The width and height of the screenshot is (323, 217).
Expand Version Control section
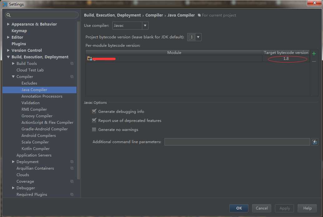8,50
